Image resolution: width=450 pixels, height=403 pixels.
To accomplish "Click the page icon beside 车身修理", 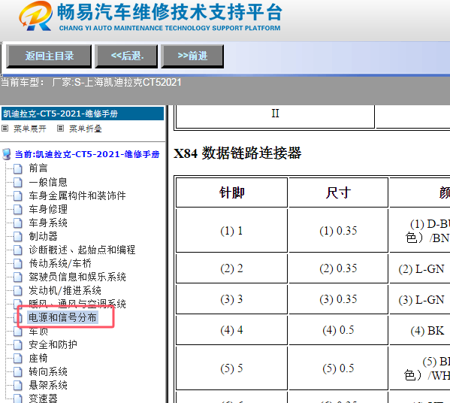I will [18, 210].
